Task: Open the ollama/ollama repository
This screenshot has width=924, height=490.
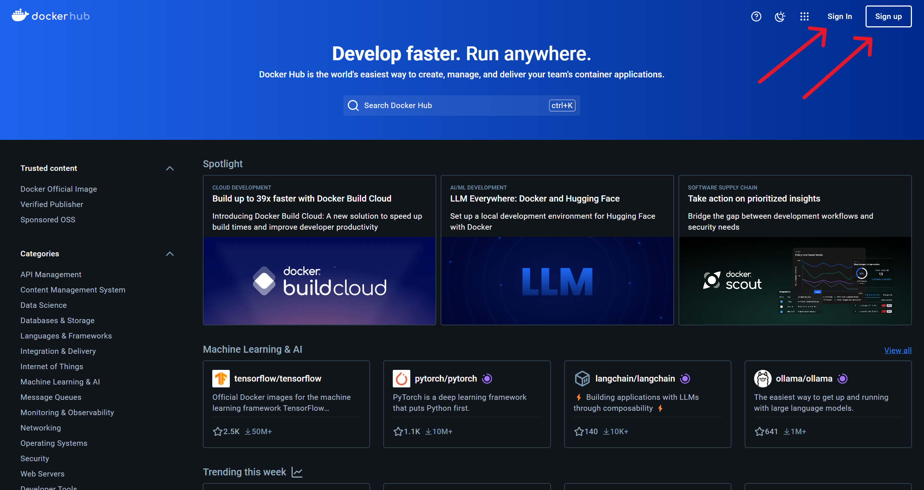Action: pyautogui.click(x=804, y=379)
